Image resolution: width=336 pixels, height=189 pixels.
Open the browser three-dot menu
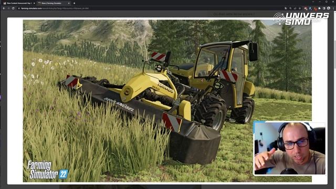(x=333, y=8)
